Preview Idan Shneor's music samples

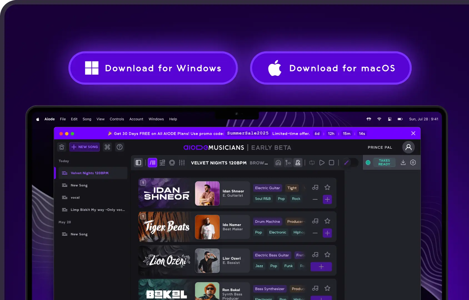[315, 187]
